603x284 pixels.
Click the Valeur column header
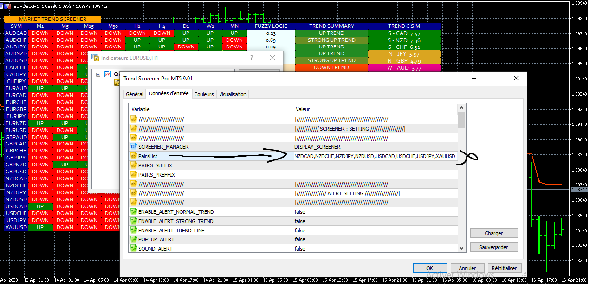pos(375,109)
